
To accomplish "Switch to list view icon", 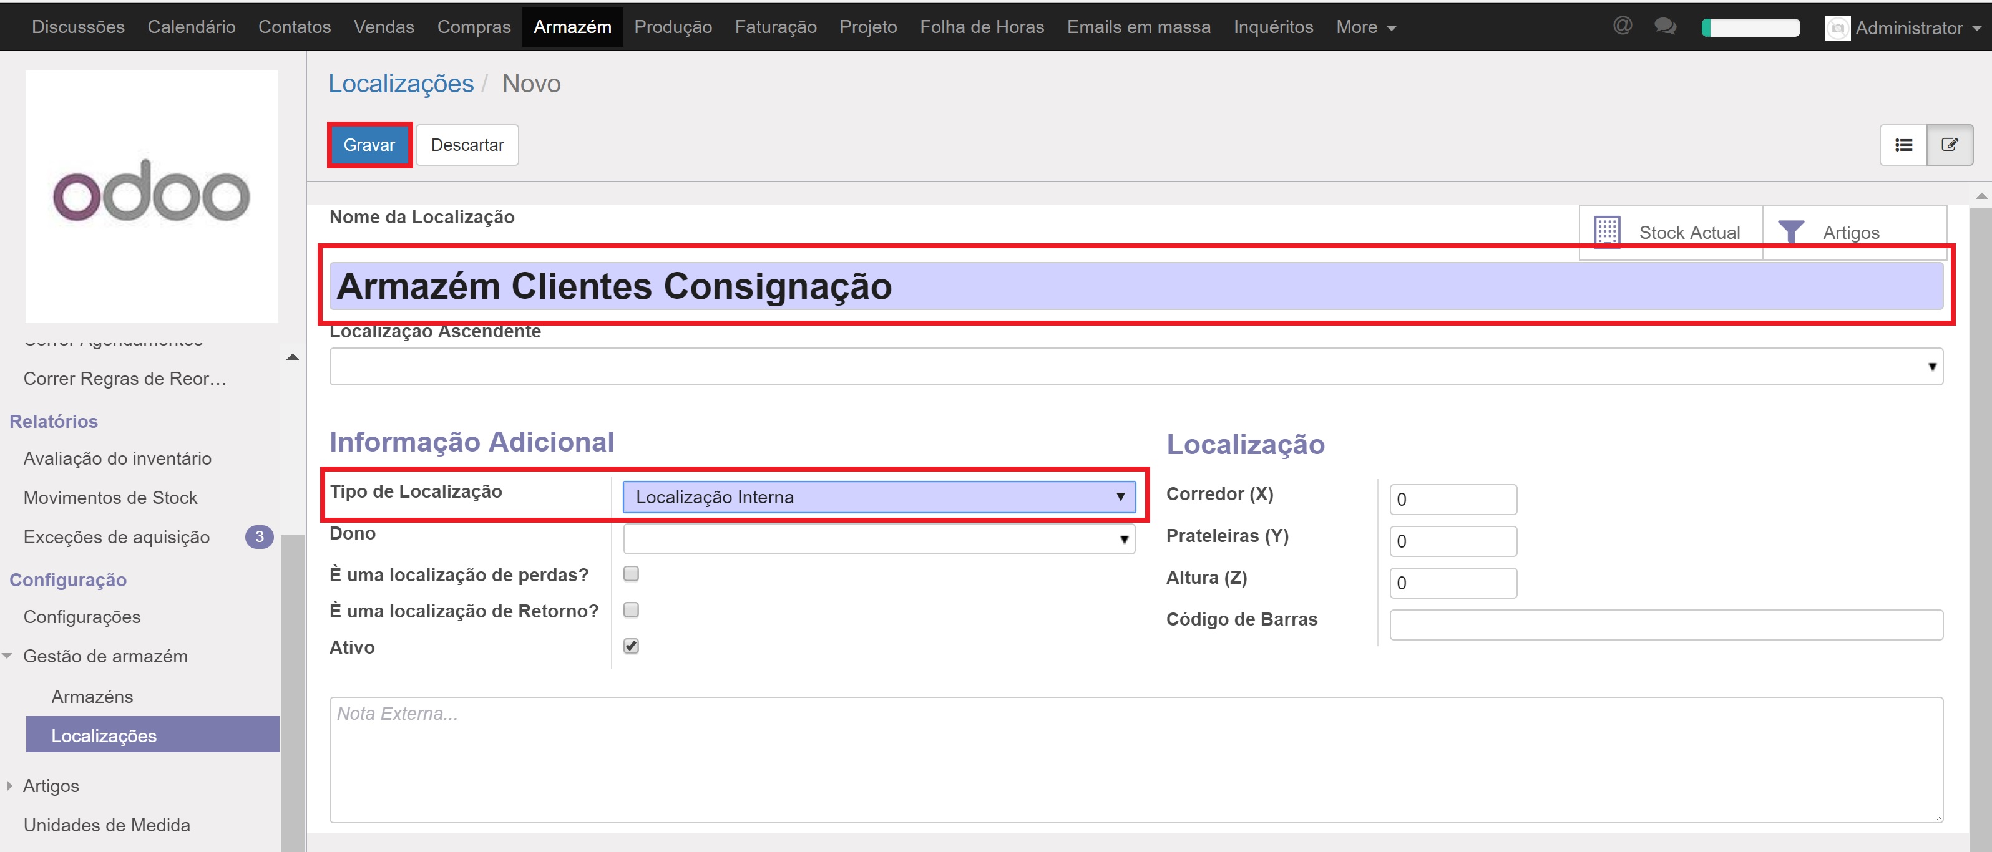I will click(x=1903, y=145).
